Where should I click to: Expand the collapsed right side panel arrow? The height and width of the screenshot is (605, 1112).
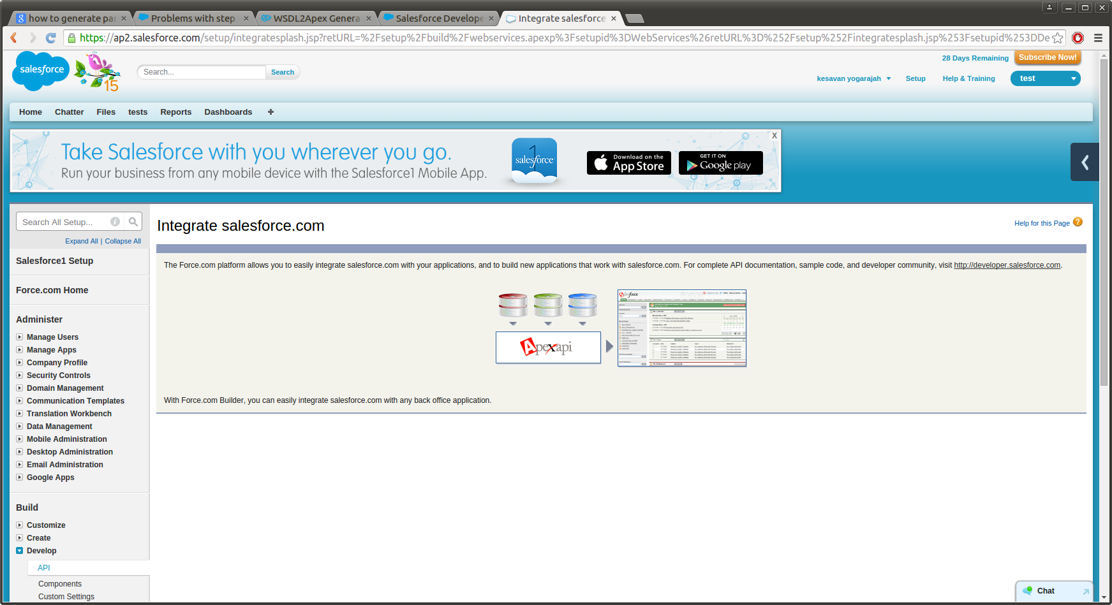1085,163
